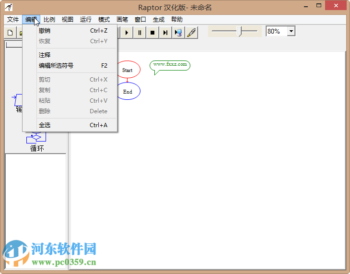Stop the running flowchart

152,33
